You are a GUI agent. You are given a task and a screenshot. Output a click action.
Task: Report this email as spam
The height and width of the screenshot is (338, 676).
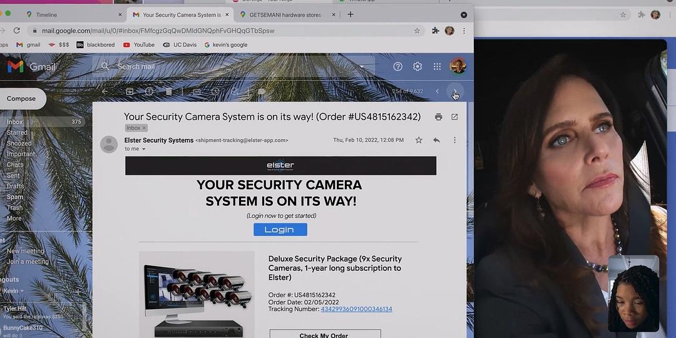pos(149,91)
